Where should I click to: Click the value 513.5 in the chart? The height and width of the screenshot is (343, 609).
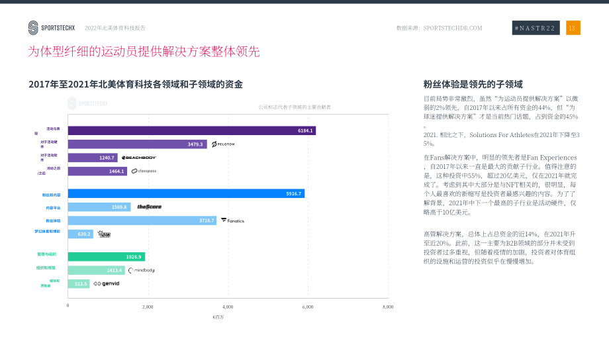[x=81, y=284]
